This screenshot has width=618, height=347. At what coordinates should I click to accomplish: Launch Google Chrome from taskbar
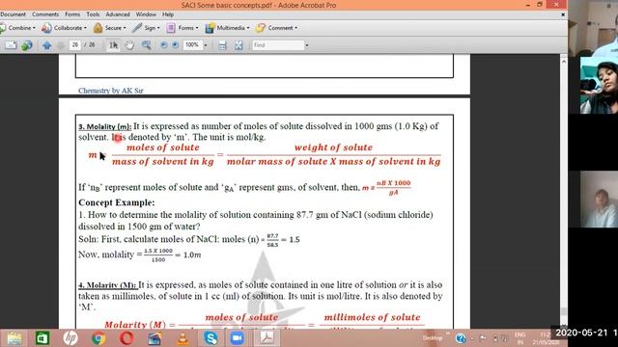pyautogui.click(x=98, y=338)
